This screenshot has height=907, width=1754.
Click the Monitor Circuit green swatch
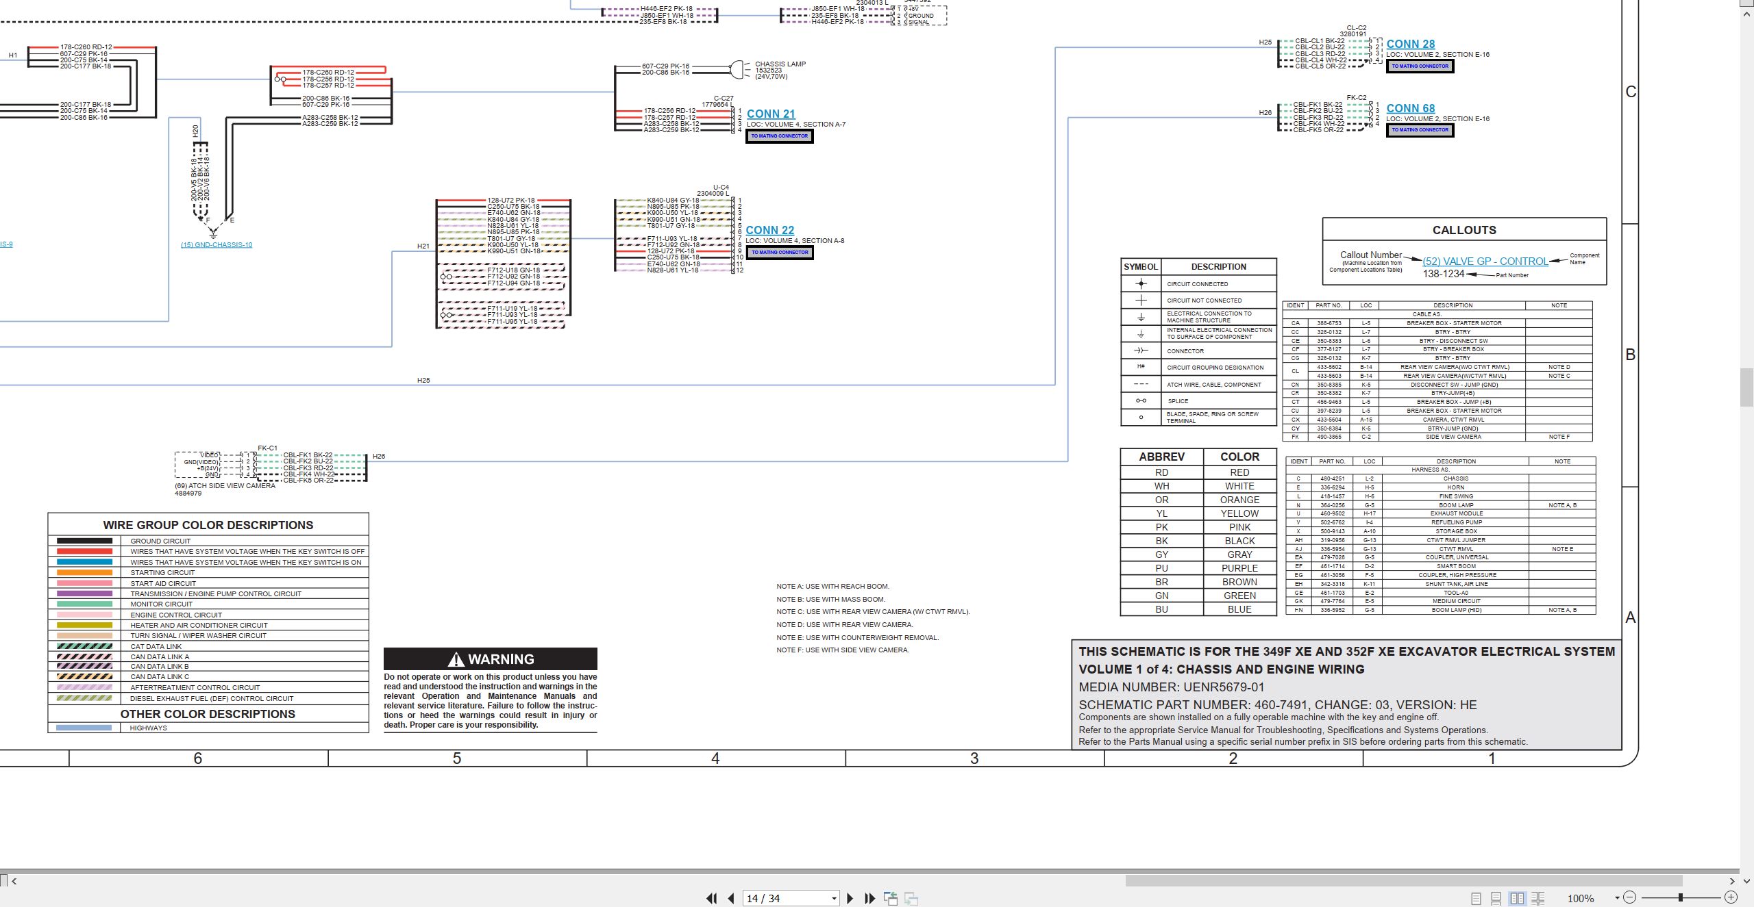pos(84,604)
